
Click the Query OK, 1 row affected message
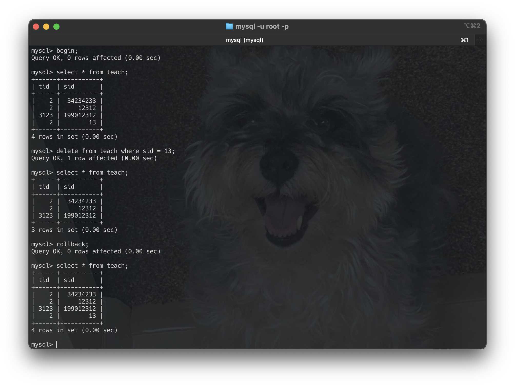[94, 158]
